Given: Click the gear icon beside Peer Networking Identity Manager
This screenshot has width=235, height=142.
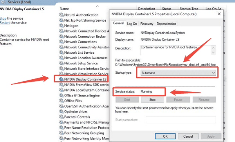Looking at the screenshot, I should tap(61, 138).
